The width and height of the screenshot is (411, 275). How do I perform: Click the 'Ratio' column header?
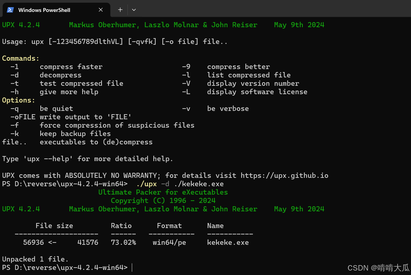(121, 226)
